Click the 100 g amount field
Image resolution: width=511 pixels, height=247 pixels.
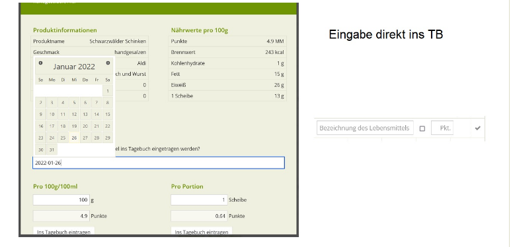point(61,200)
